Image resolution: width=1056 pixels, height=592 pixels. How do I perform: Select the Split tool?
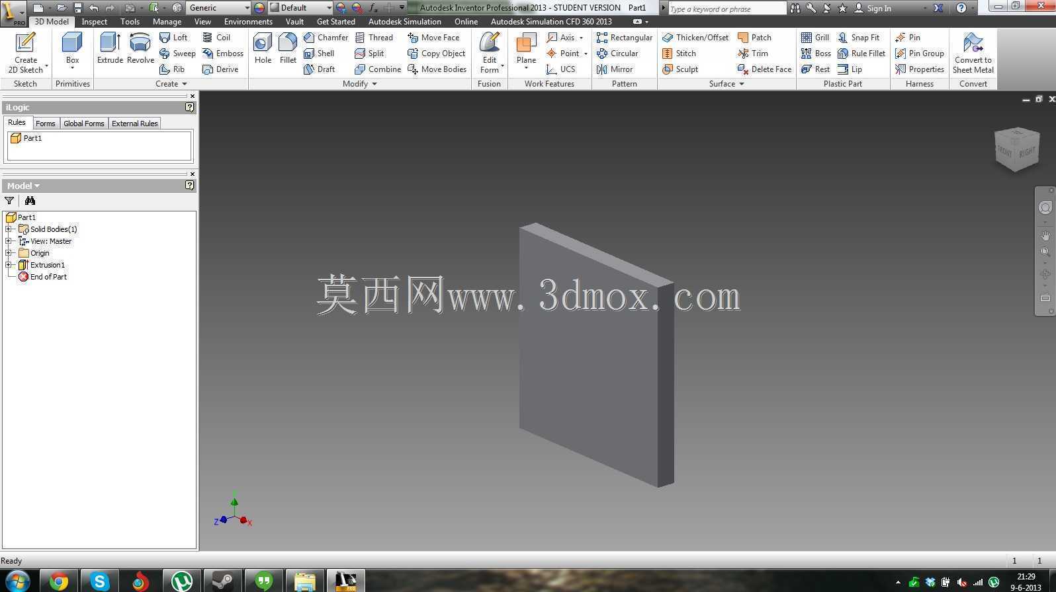point(369,54)
